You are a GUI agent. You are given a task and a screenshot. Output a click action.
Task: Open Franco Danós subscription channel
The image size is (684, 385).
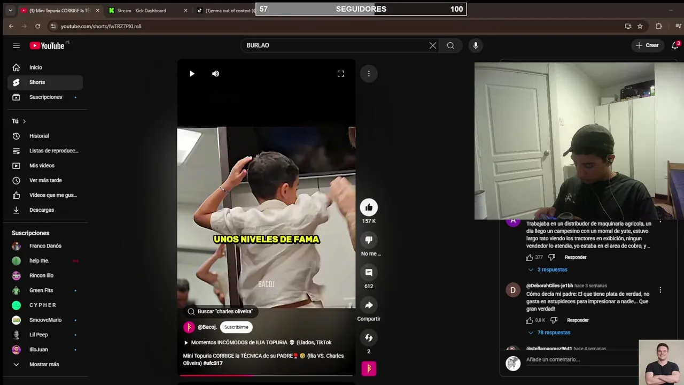pyautogui.click(x=45, y=246)
